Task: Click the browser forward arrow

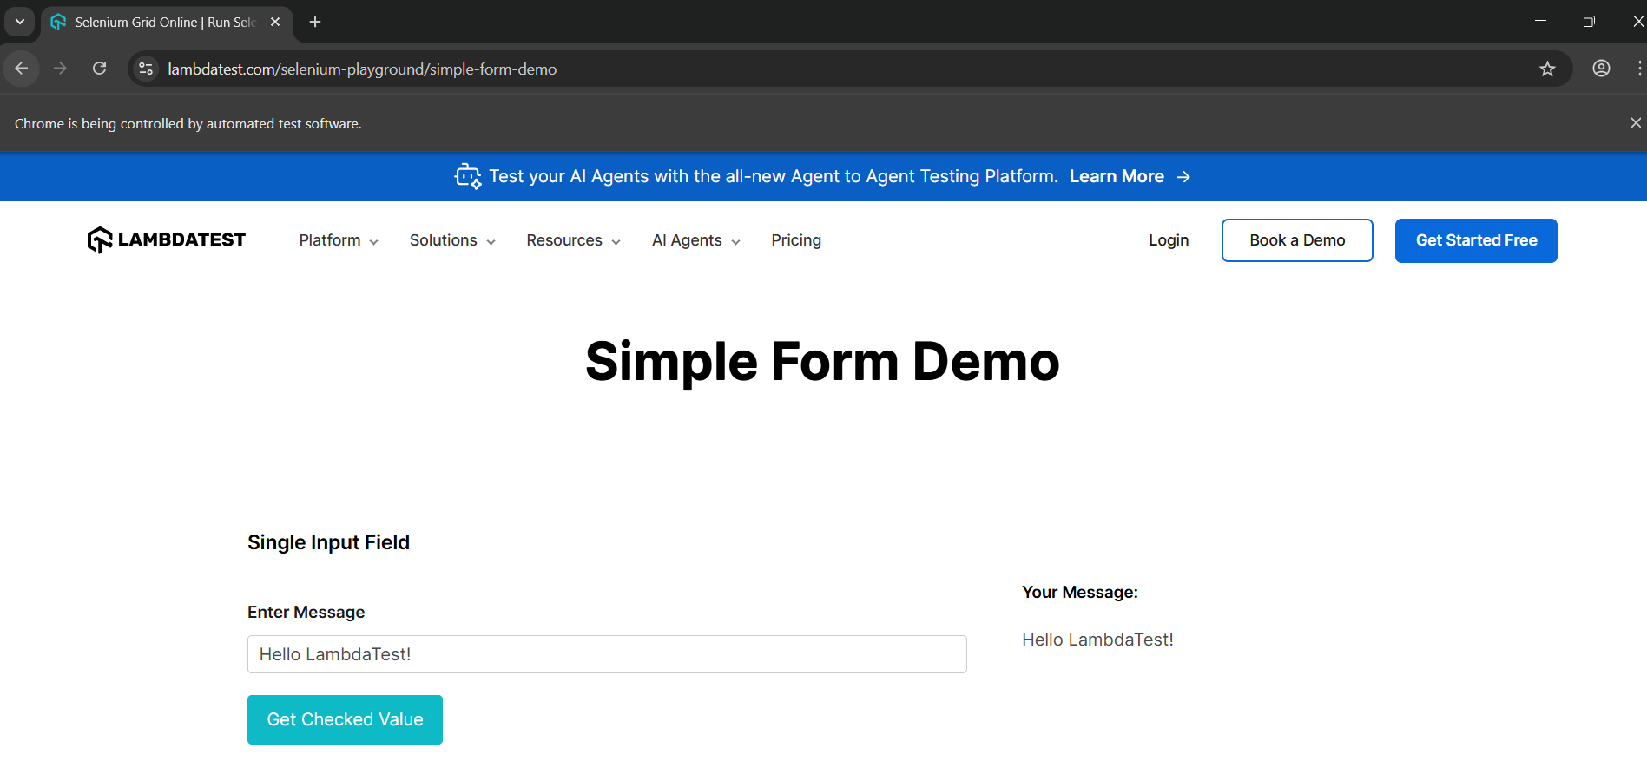Action: [60, 69]
